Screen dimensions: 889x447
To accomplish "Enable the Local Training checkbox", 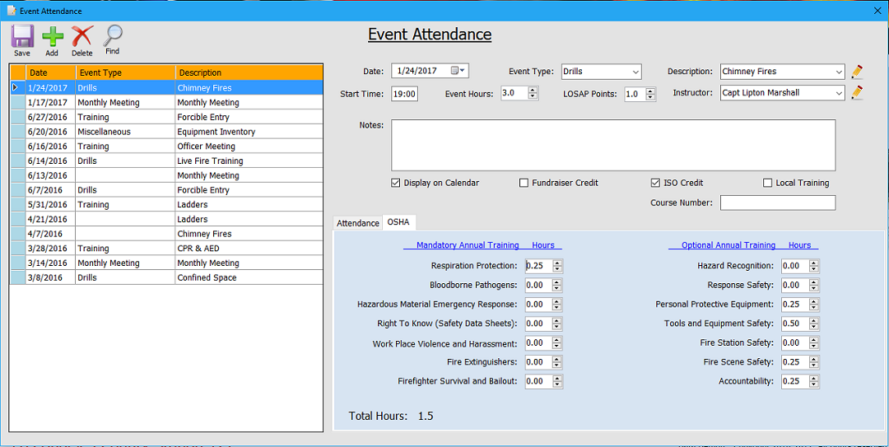I will coord(767,183).
